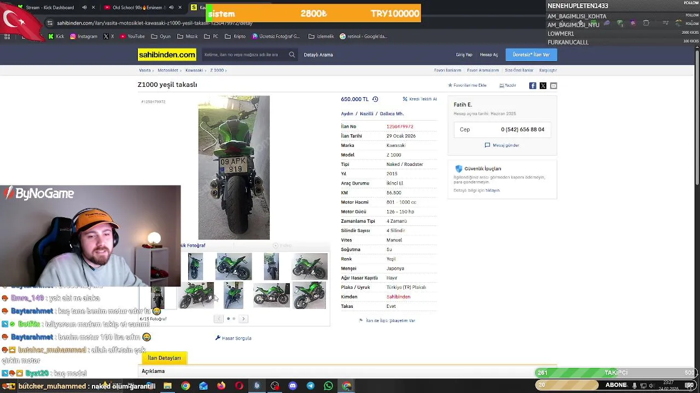
Task: Go to Kawasaki breadcrumb
Action: pyautogui.click(x=194, y=70)
